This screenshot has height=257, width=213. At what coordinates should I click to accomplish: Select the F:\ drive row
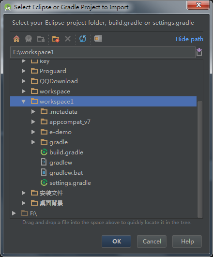tap(103, 213)
